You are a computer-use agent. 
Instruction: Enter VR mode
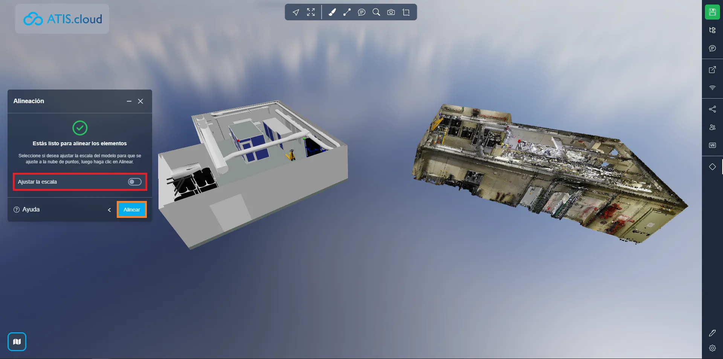(712, 145)
